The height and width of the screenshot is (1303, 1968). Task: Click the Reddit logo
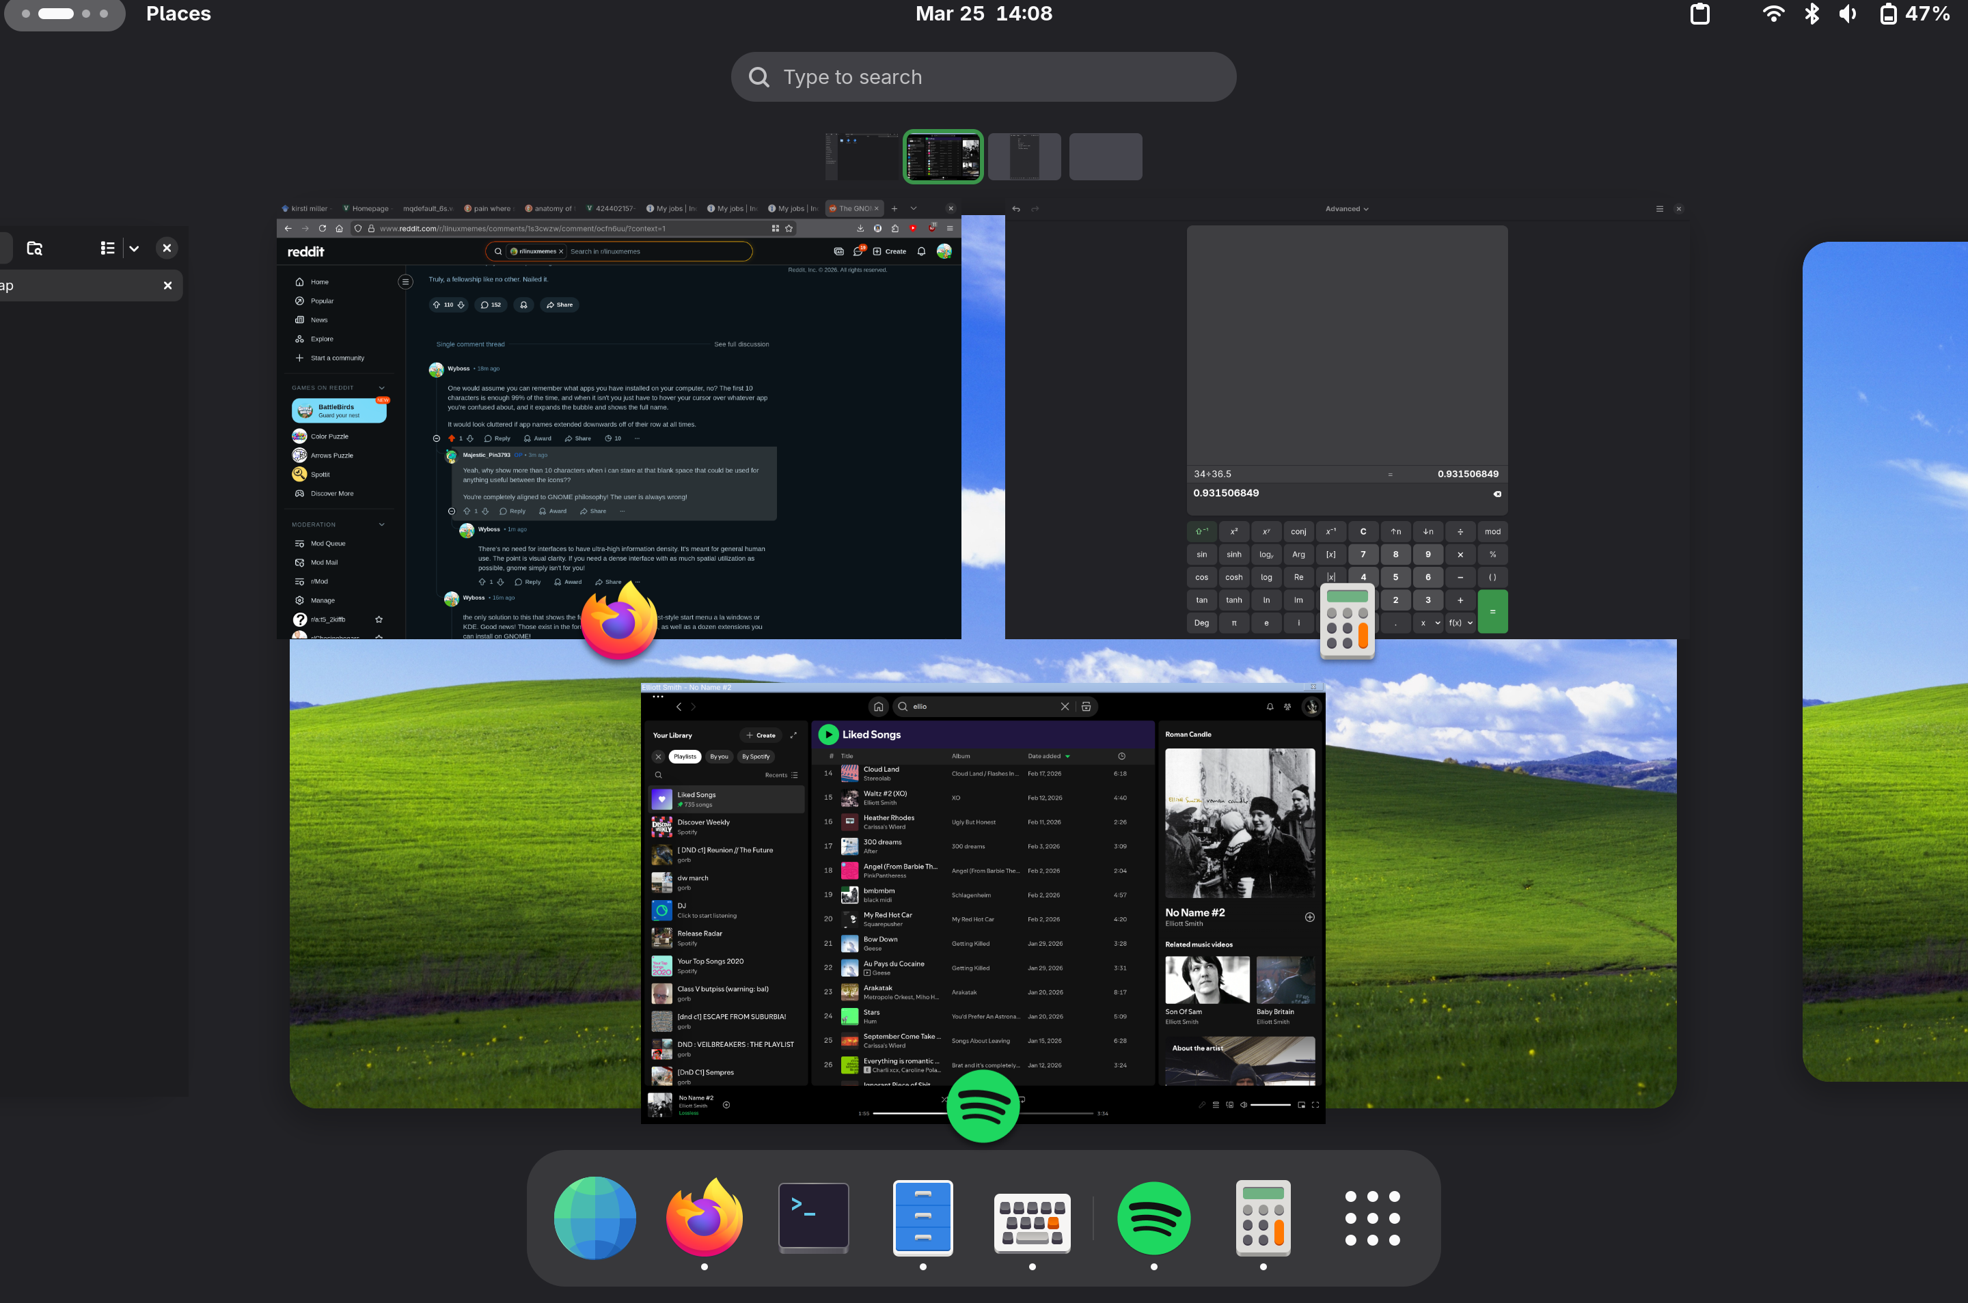306,252
